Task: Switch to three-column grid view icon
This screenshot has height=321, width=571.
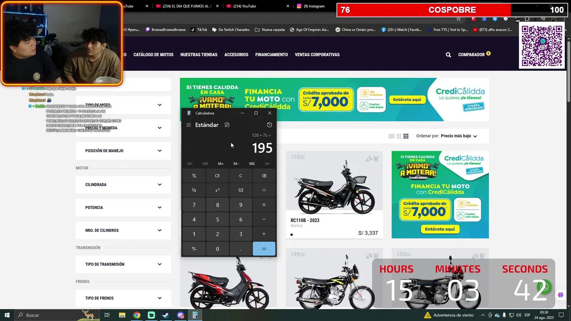Action: [x=406, y=136]
